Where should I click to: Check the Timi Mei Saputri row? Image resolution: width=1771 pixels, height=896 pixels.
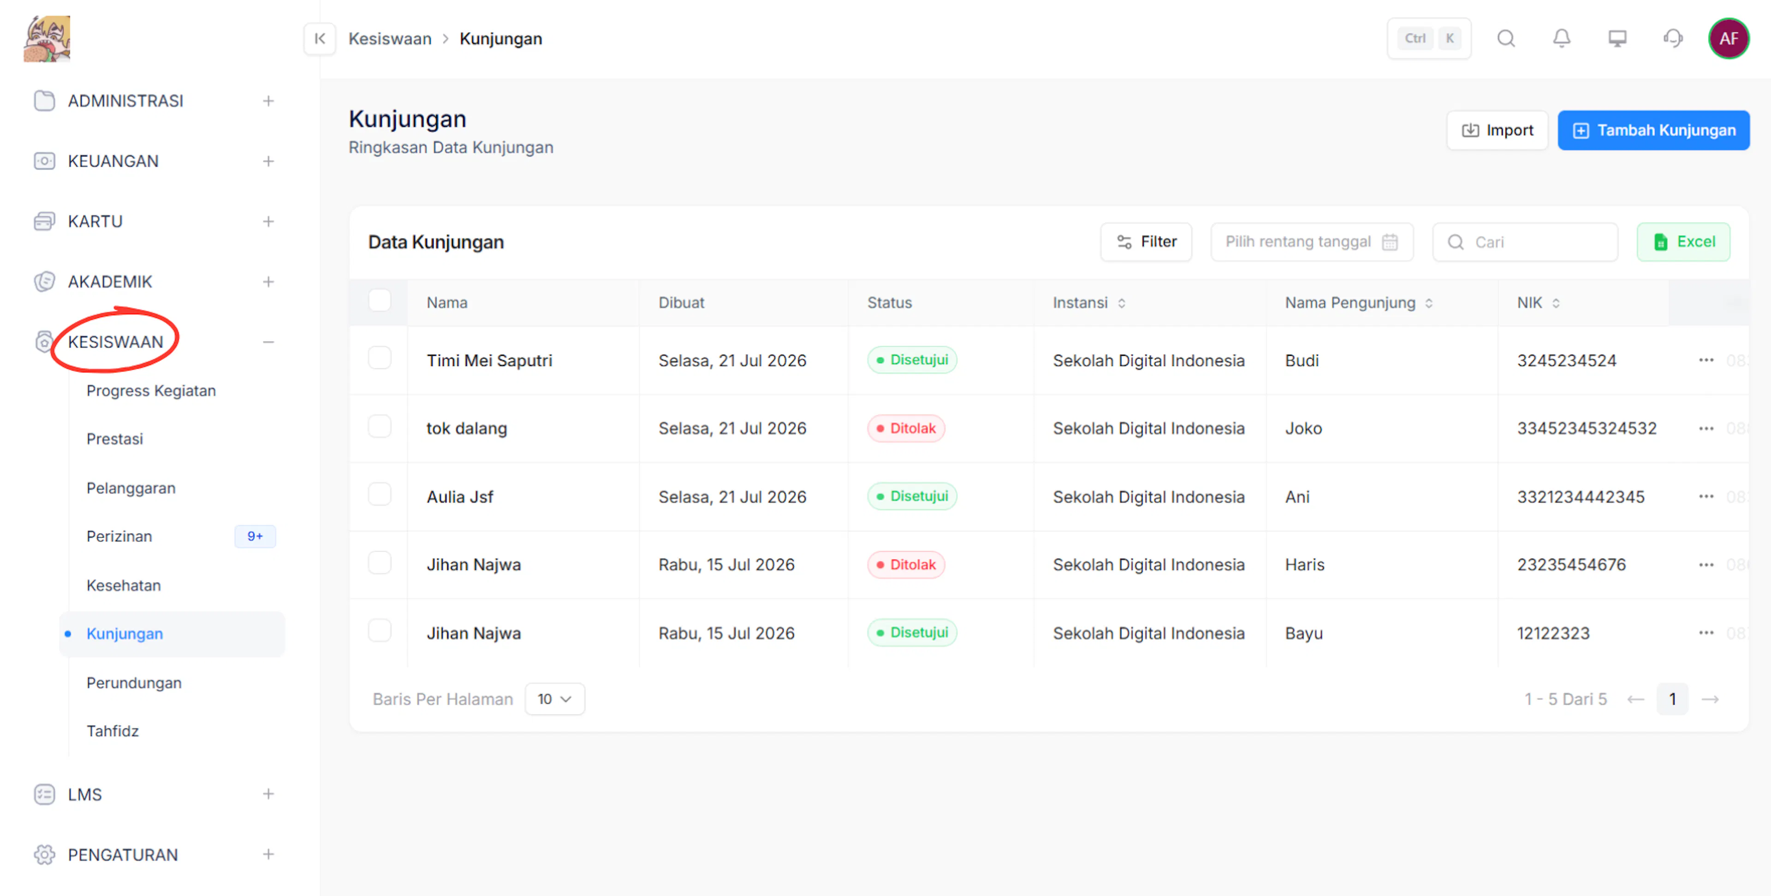(x=380, y=358)
